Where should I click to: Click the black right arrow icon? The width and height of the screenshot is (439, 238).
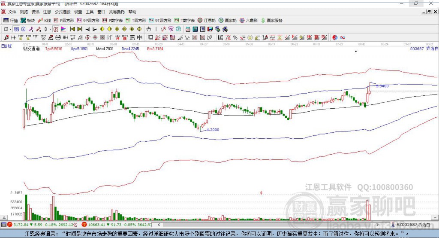[x=95, y=29]
